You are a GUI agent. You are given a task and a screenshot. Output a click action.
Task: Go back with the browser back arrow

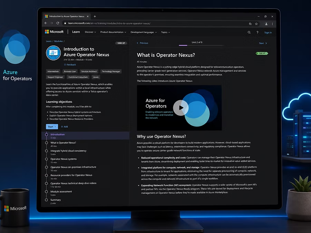point(46,23)
